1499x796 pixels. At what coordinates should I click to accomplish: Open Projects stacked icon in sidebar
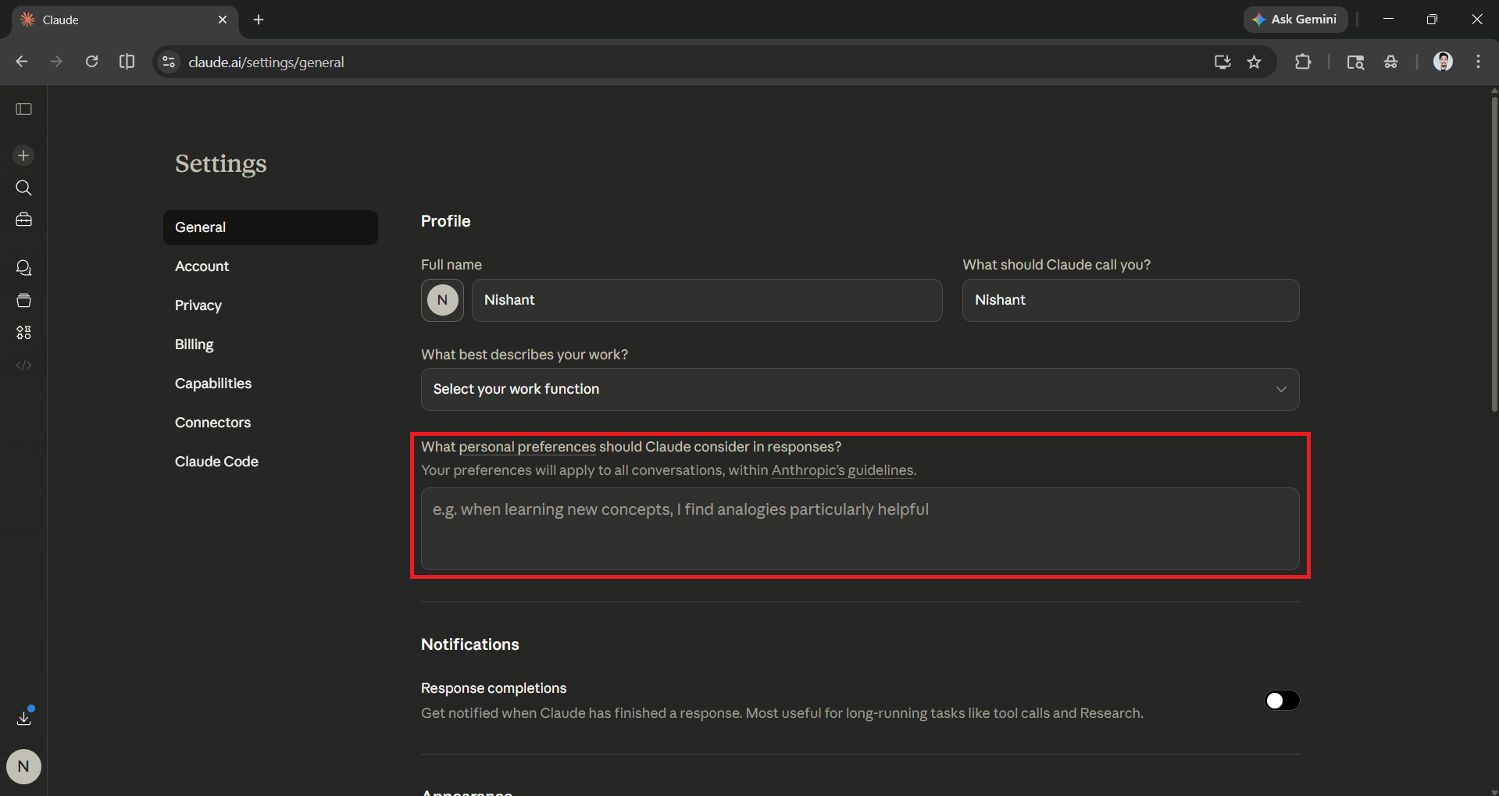coord(23,301)
